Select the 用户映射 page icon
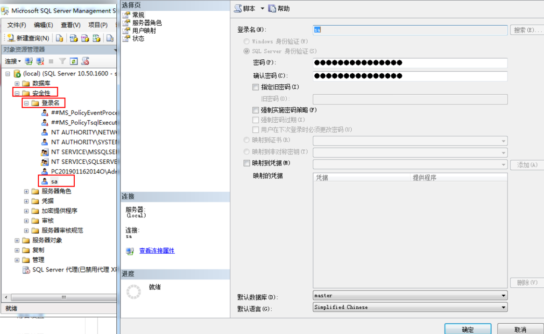The image size is (544, 334). click(x=127, y=30)
